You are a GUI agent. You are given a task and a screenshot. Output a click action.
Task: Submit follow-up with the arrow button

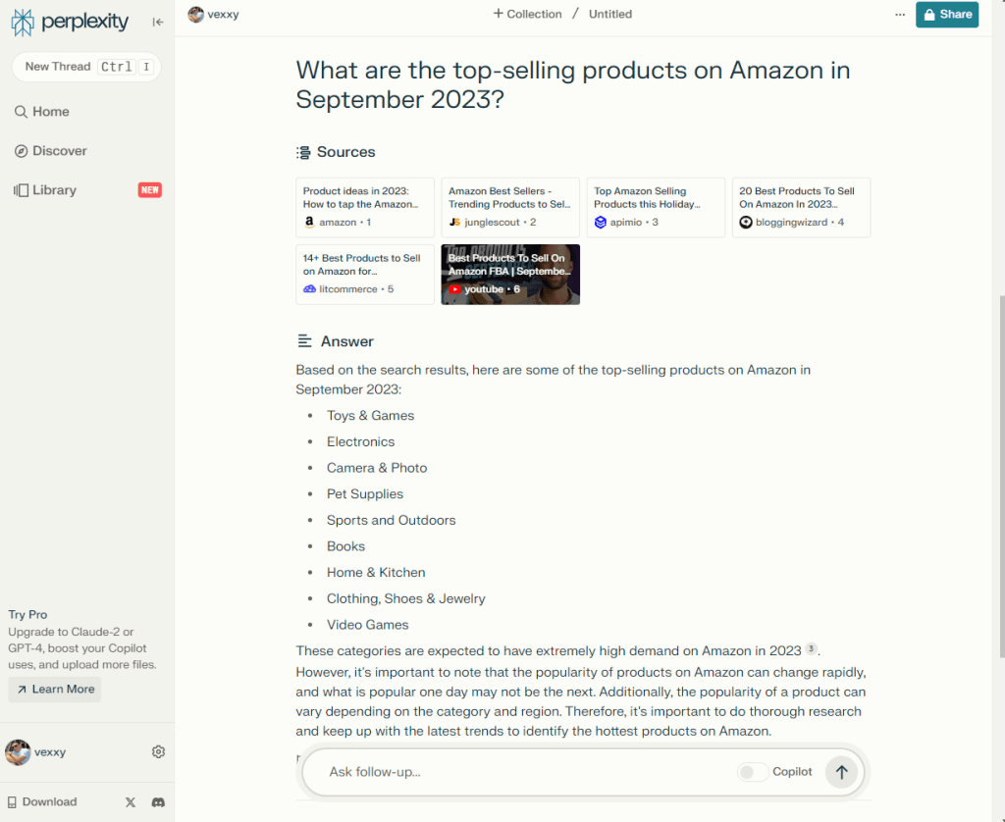click(841, 772)
